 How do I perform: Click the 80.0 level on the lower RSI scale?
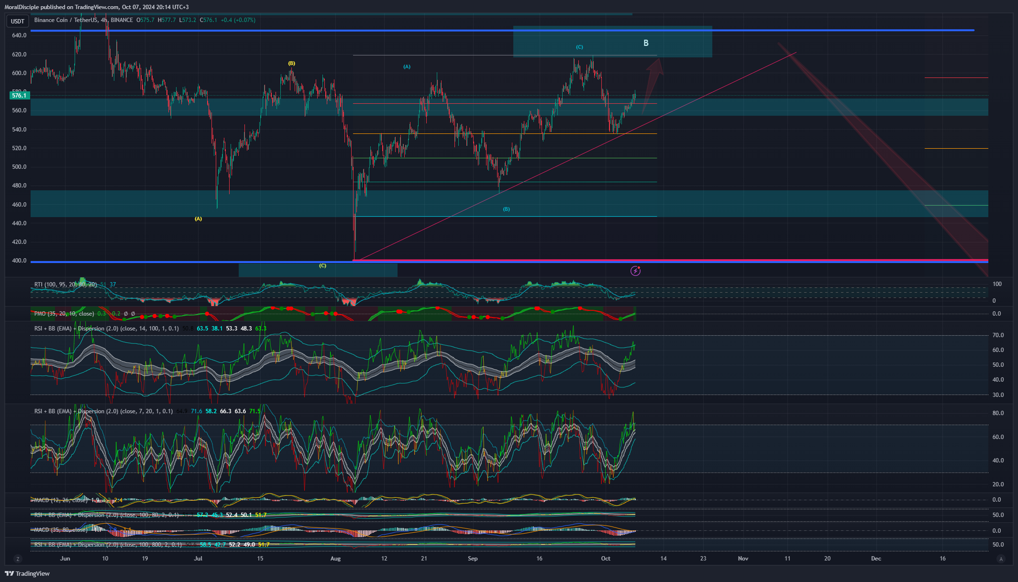tap(998, 413)
